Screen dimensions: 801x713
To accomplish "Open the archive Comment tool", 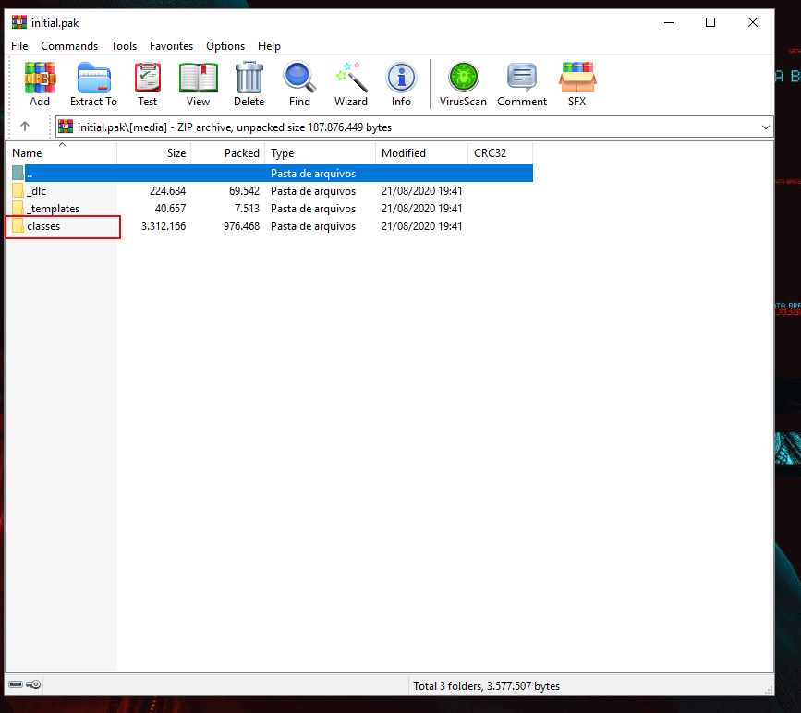I will 522,84.
